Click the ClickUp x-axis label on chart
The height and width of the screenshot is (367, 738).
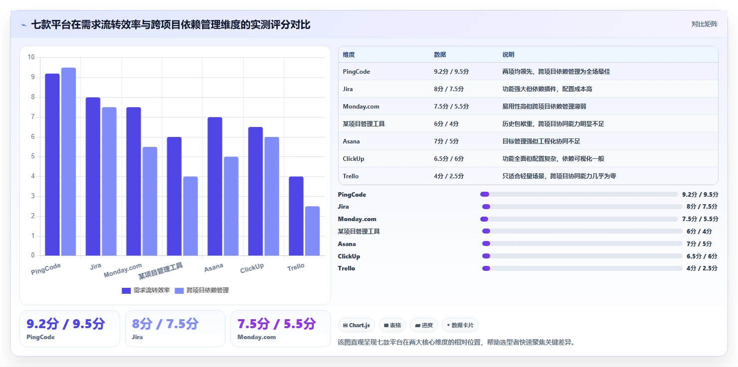[x=252, y=268]
